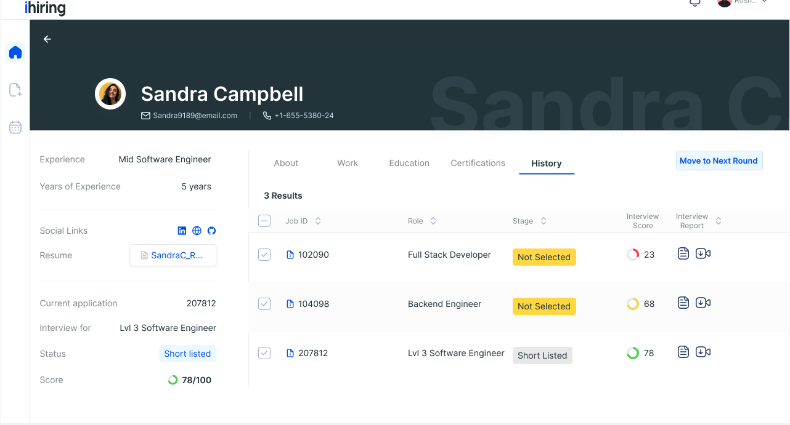Check the row checkbox for job 102090
790x425 pixels.
click(x=264, y=254)
